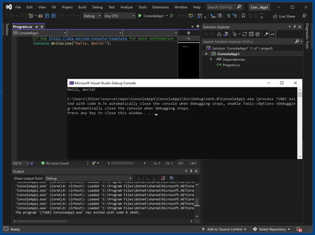This screenshot has height=235, width=315.
Task: Click the notifications bell in status bar
Action: tap(299, 229)
